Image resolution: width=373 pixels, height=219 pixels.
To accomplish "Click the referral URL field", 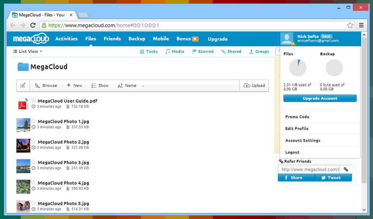I will click(309, 169).
